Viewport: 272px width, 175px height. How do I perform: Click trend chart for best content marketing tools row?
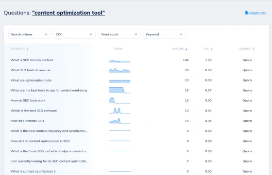119,90
